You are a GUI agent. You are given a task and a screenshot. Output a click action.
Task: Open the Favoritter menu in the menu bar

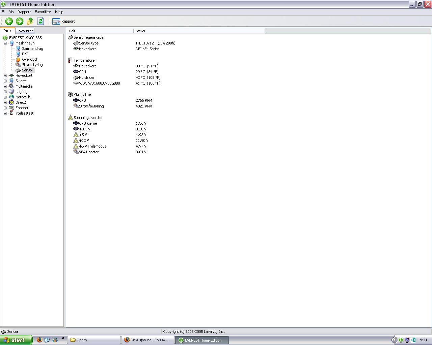43,12
